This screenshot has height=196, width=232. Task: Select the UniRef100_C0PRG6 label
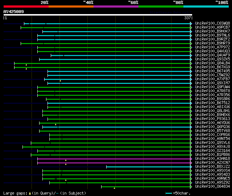click(x=212, y=135)
